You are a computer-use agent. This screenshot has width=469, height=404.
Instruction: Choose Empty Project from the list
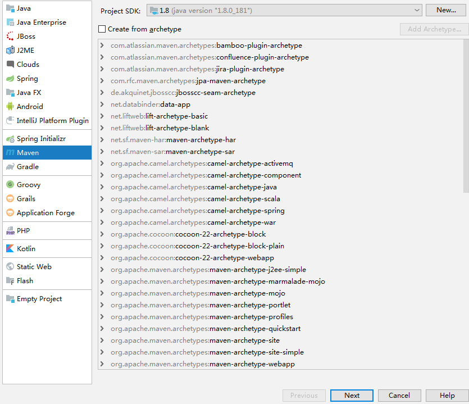pos(39,299)
